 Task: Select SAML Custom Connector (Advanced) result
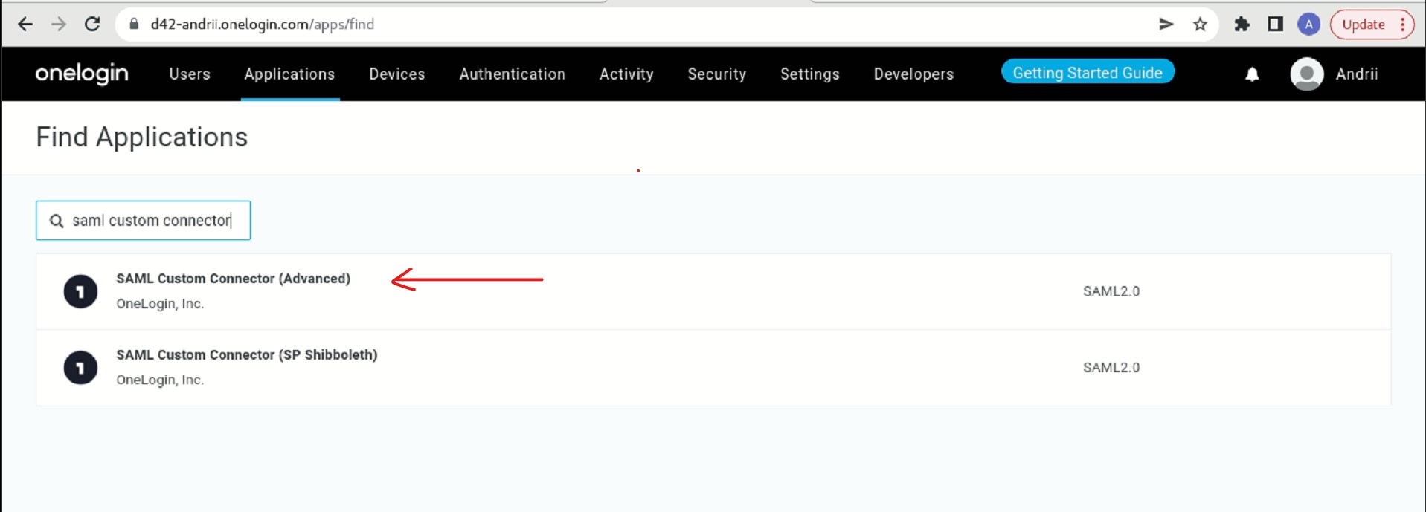point(233,279)
